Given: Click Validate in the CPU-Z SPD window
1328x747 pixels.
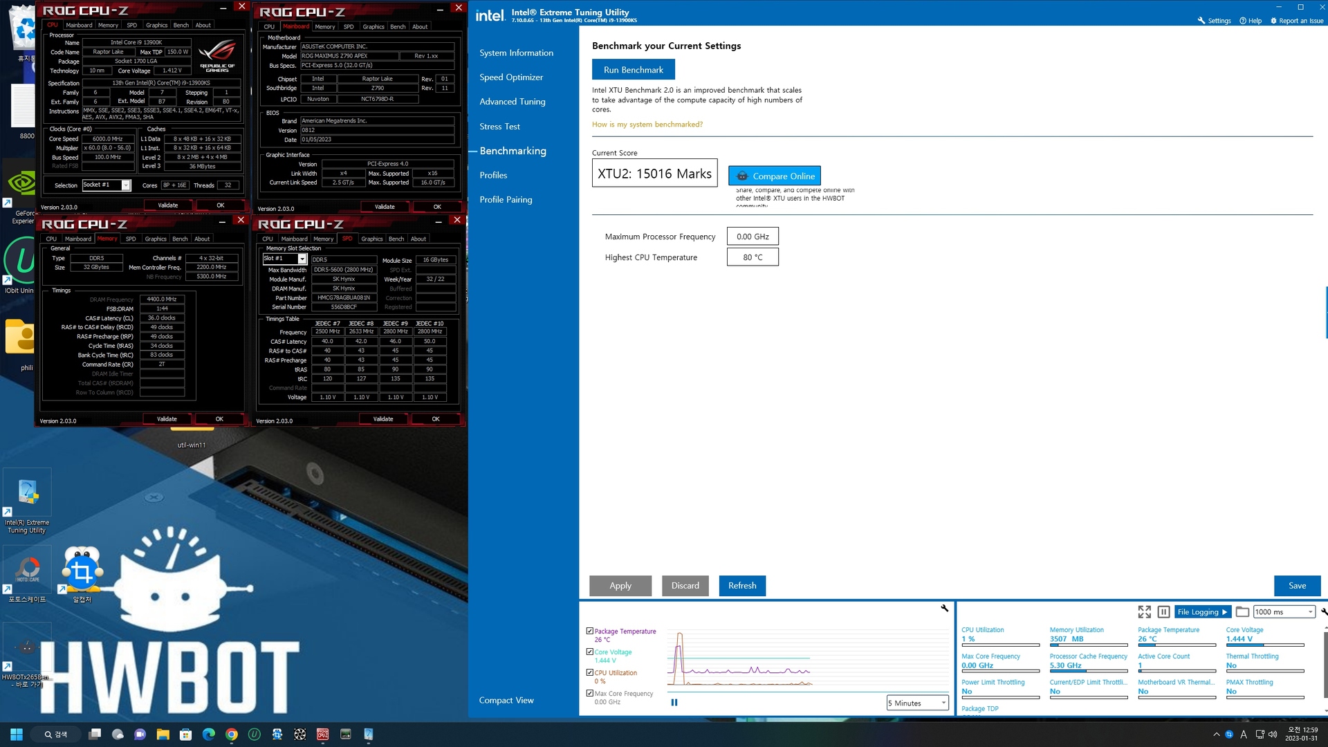Looking at the screenshot, I should (x=383, y=418).
